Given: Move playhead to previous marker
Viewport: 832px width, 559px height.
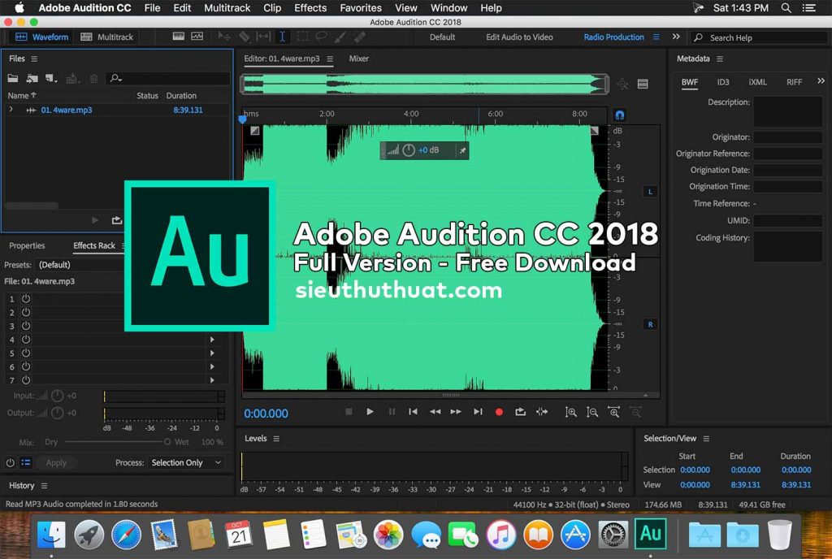Looking at the screenshot, I should click(413, 412).
